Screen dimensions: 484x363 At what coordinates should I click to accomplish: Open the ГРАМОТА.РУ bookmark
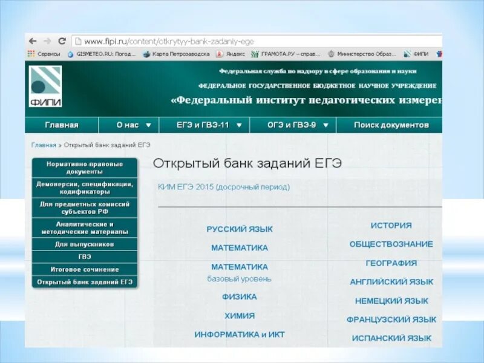tap(286, 54)
